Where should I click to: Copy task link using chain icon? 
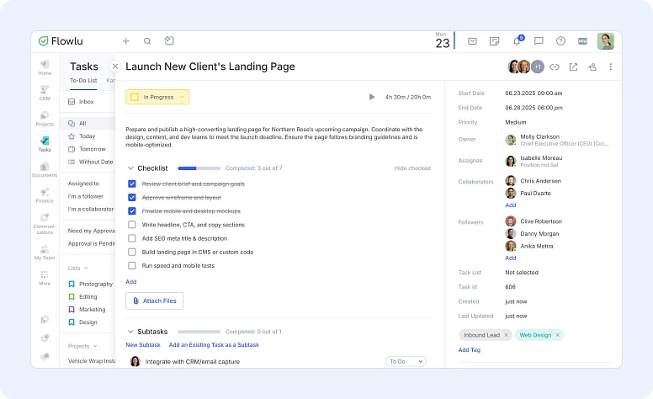coord(555,67)
